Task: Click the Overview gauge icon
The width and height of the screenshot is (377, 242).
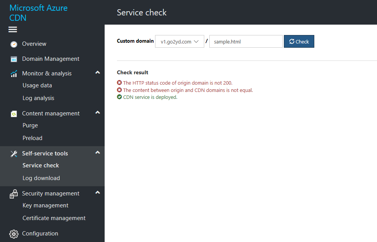Action: click(14, 44)
